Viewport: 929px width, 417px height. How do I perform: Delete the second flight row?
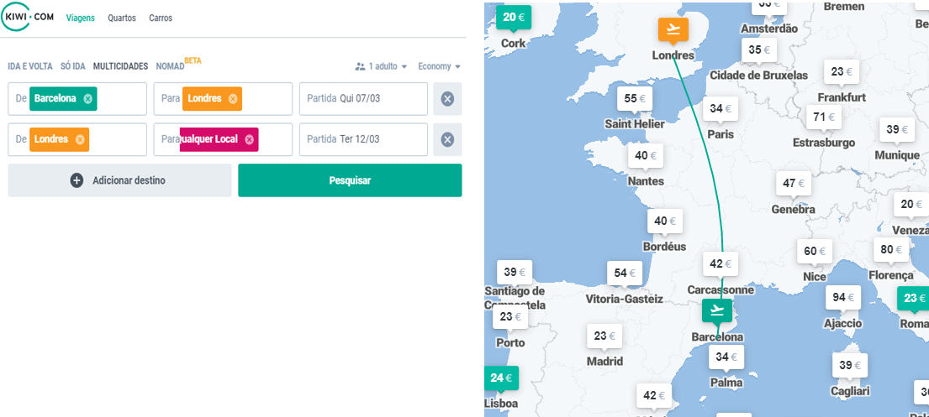pyautogui.click(x=447, y=139)
